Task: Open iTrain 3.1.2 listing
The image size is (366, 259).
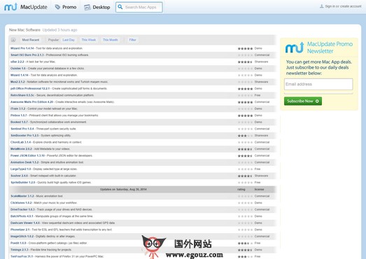Action: pos(17,108)
